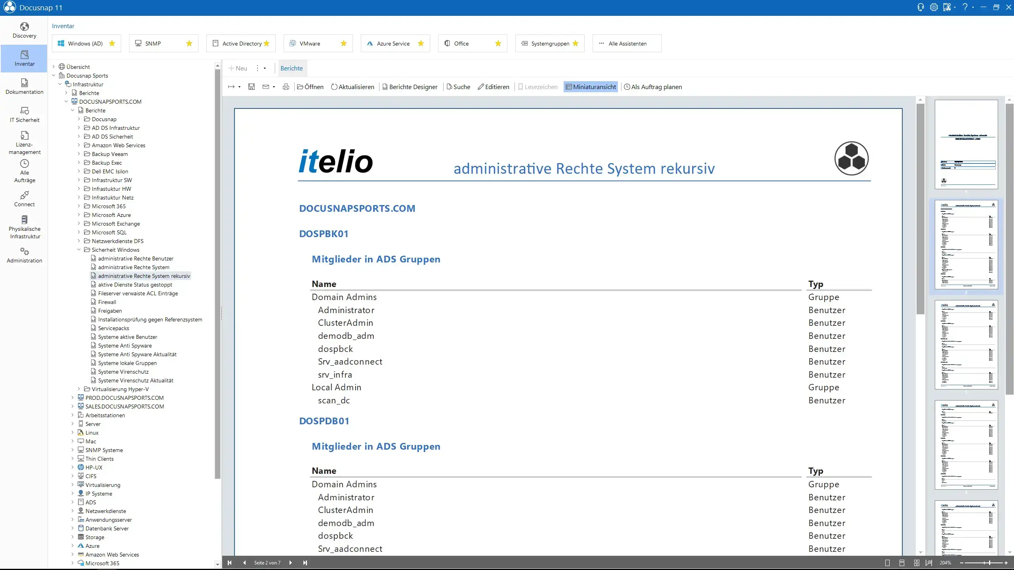Click the Editieren button
The height and width of the screenshot is (570, 1014).
494,87
